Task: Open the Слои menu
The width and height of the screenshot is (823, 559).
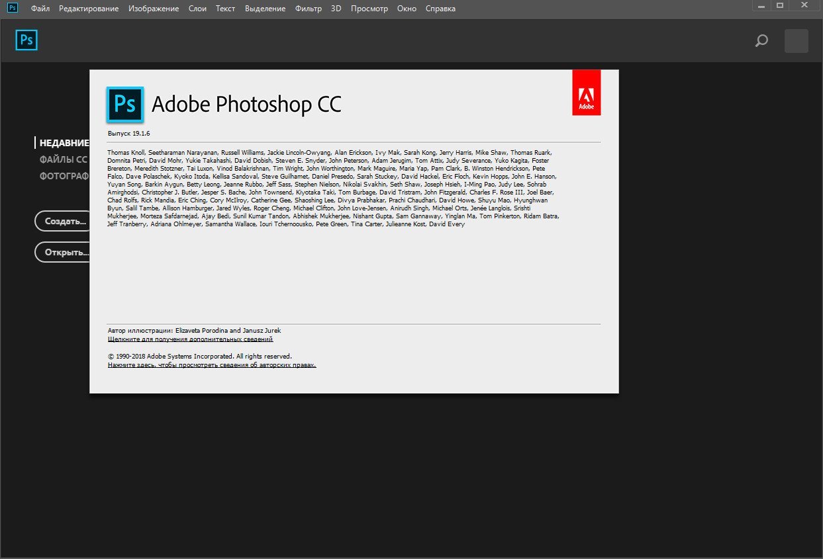Action: click(x=197, y=9)
